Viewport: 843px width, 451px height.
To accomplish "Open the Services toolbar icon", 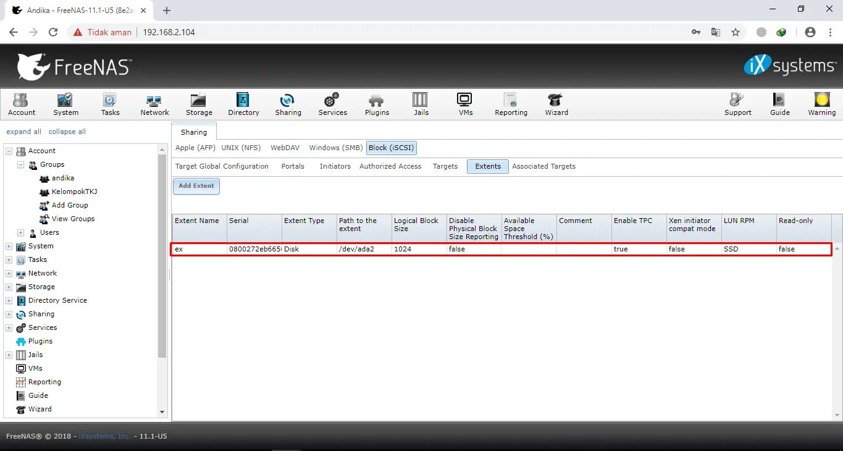I will (x=332, y=104).
